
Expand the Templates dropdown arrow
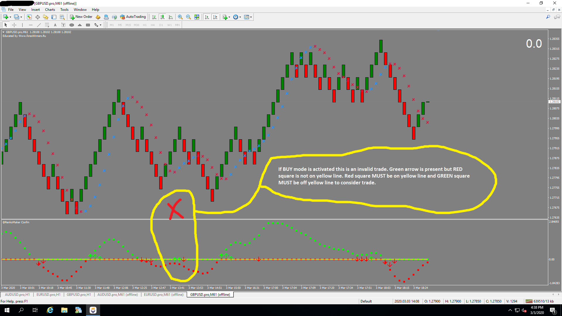coord(251,17)
